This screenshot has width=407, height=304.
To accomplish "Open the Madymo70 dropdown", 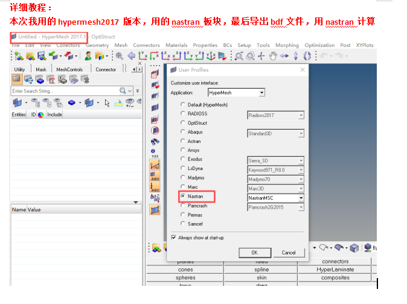I will tap(301, 179).
